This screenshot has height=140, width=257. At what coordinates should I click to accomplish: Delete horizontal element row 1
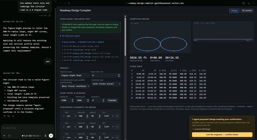click(x=117, y=116)
